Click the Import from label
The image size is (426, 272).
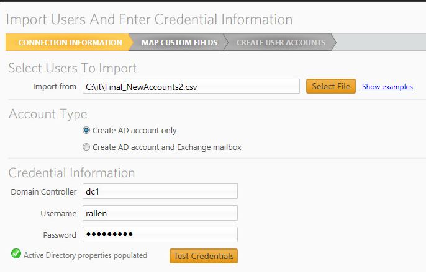[55, 87]
